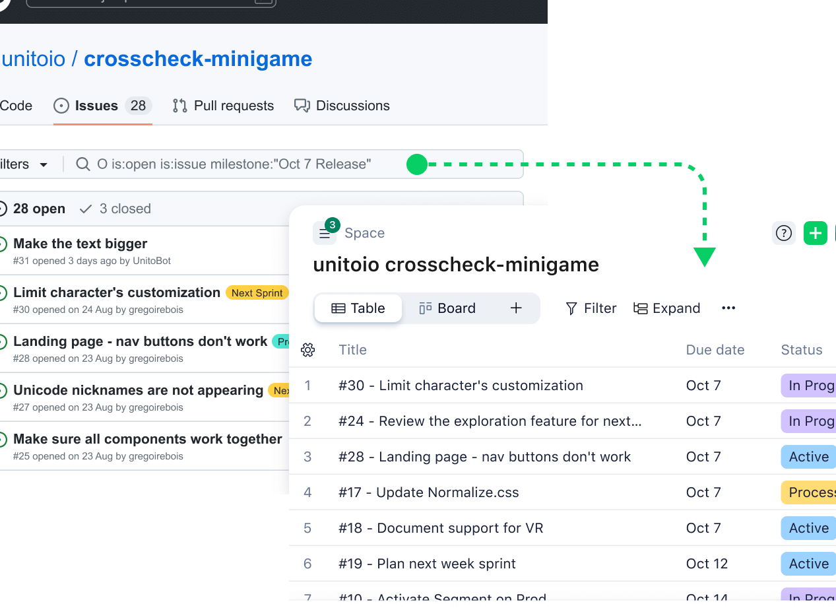Open the Space hamburger menu icon
The width and height of the screenshot is (836, 608).
coord(324,233)
